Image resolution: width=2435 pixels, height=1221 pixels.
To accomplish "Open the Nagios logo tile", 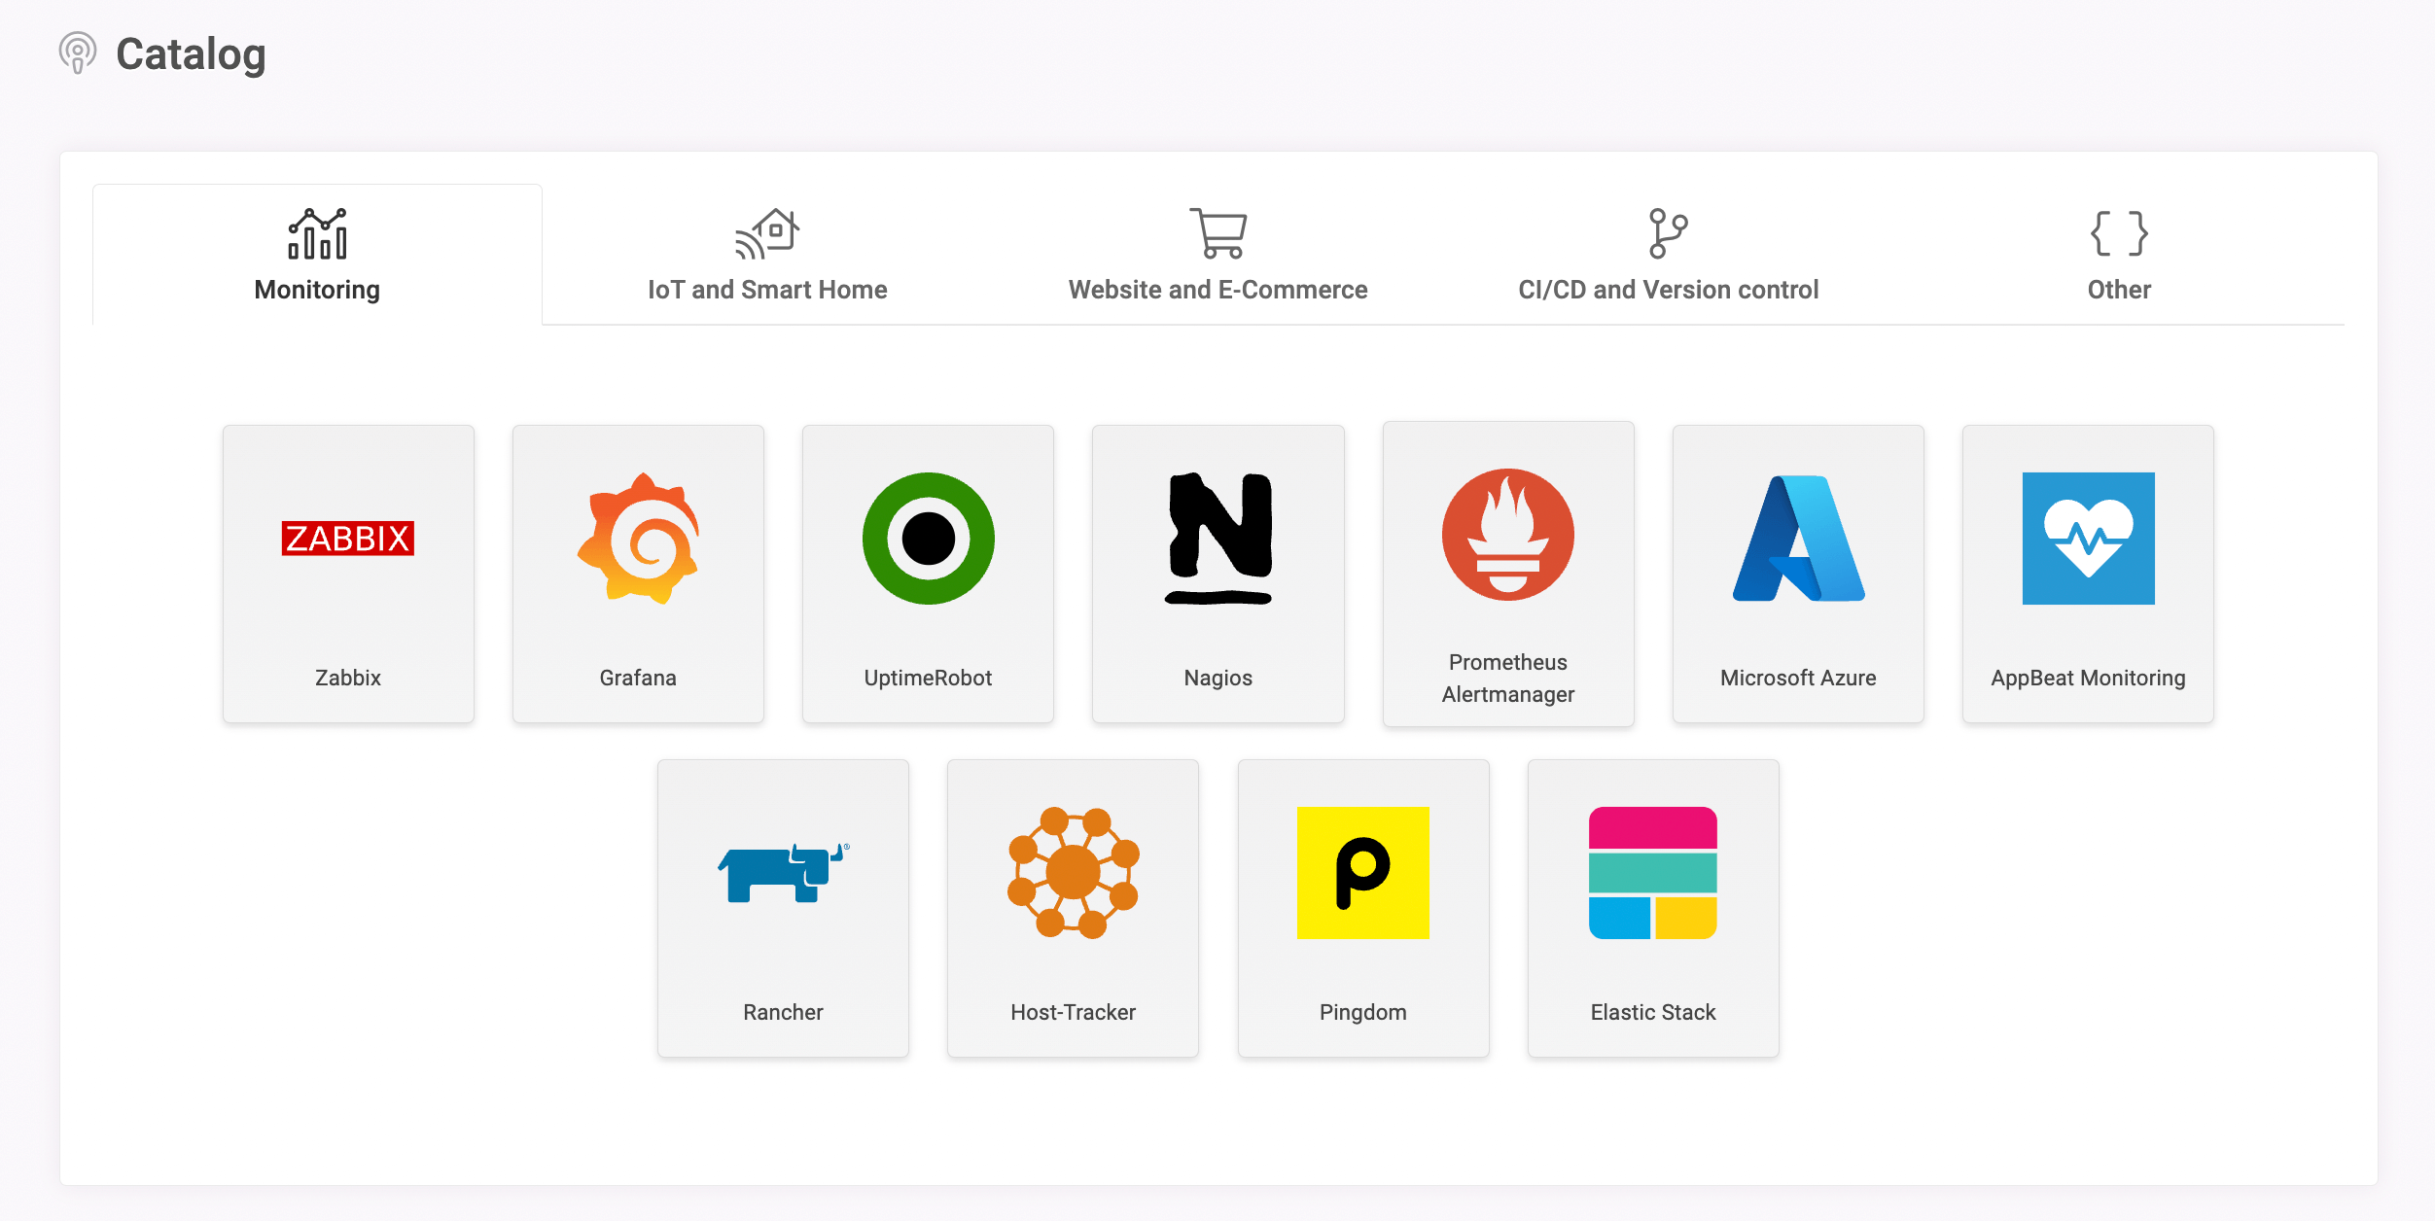I will pyautogui.click(x=1218, y=539).
